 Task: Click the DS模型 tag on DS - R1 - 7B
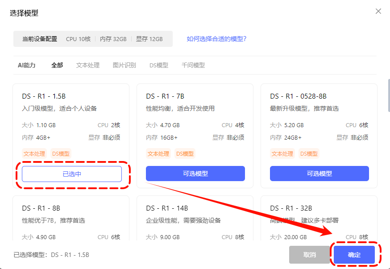185,153
